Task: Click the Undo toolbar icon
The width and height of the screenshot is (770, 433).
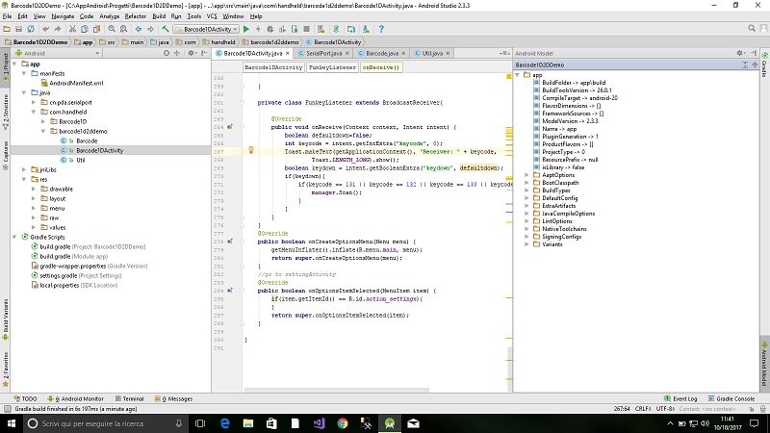Action: click(x=45, y=29)
